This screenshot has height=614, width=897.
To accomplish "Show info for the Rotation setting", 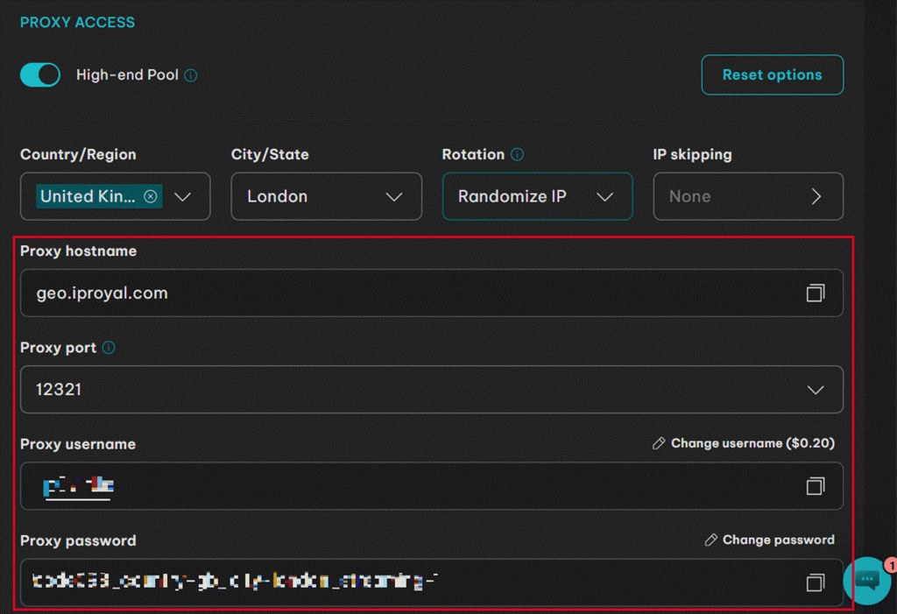I will pos(517,155).
